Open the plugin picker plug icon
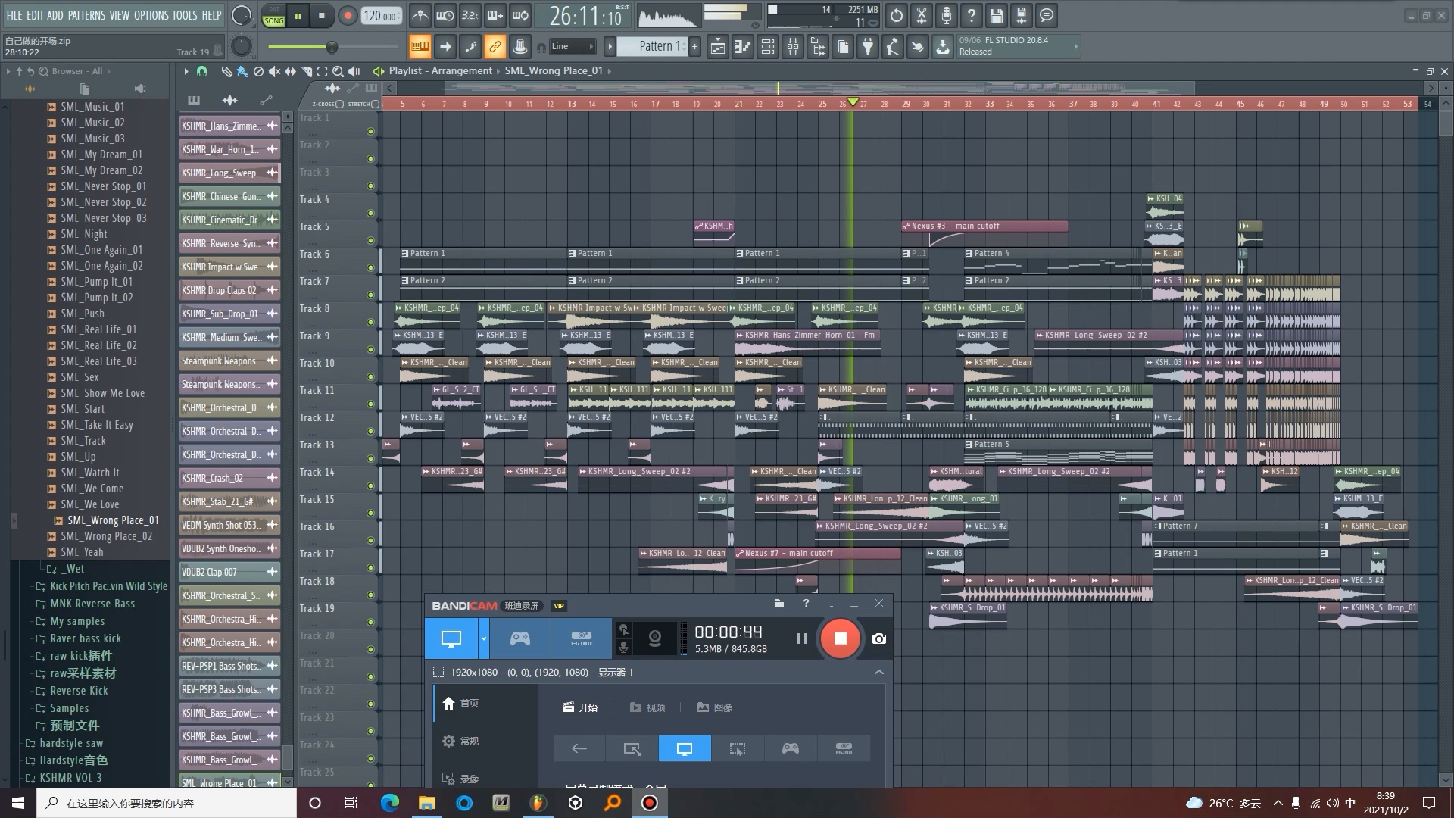This screenshot has height=818, width=1454. pos(868,47)
